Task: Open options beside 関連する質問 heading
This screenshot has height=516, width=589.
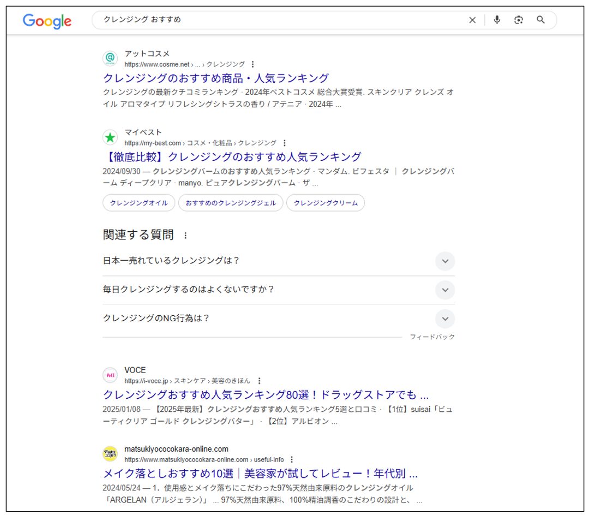Action: [x=185, y=236]
